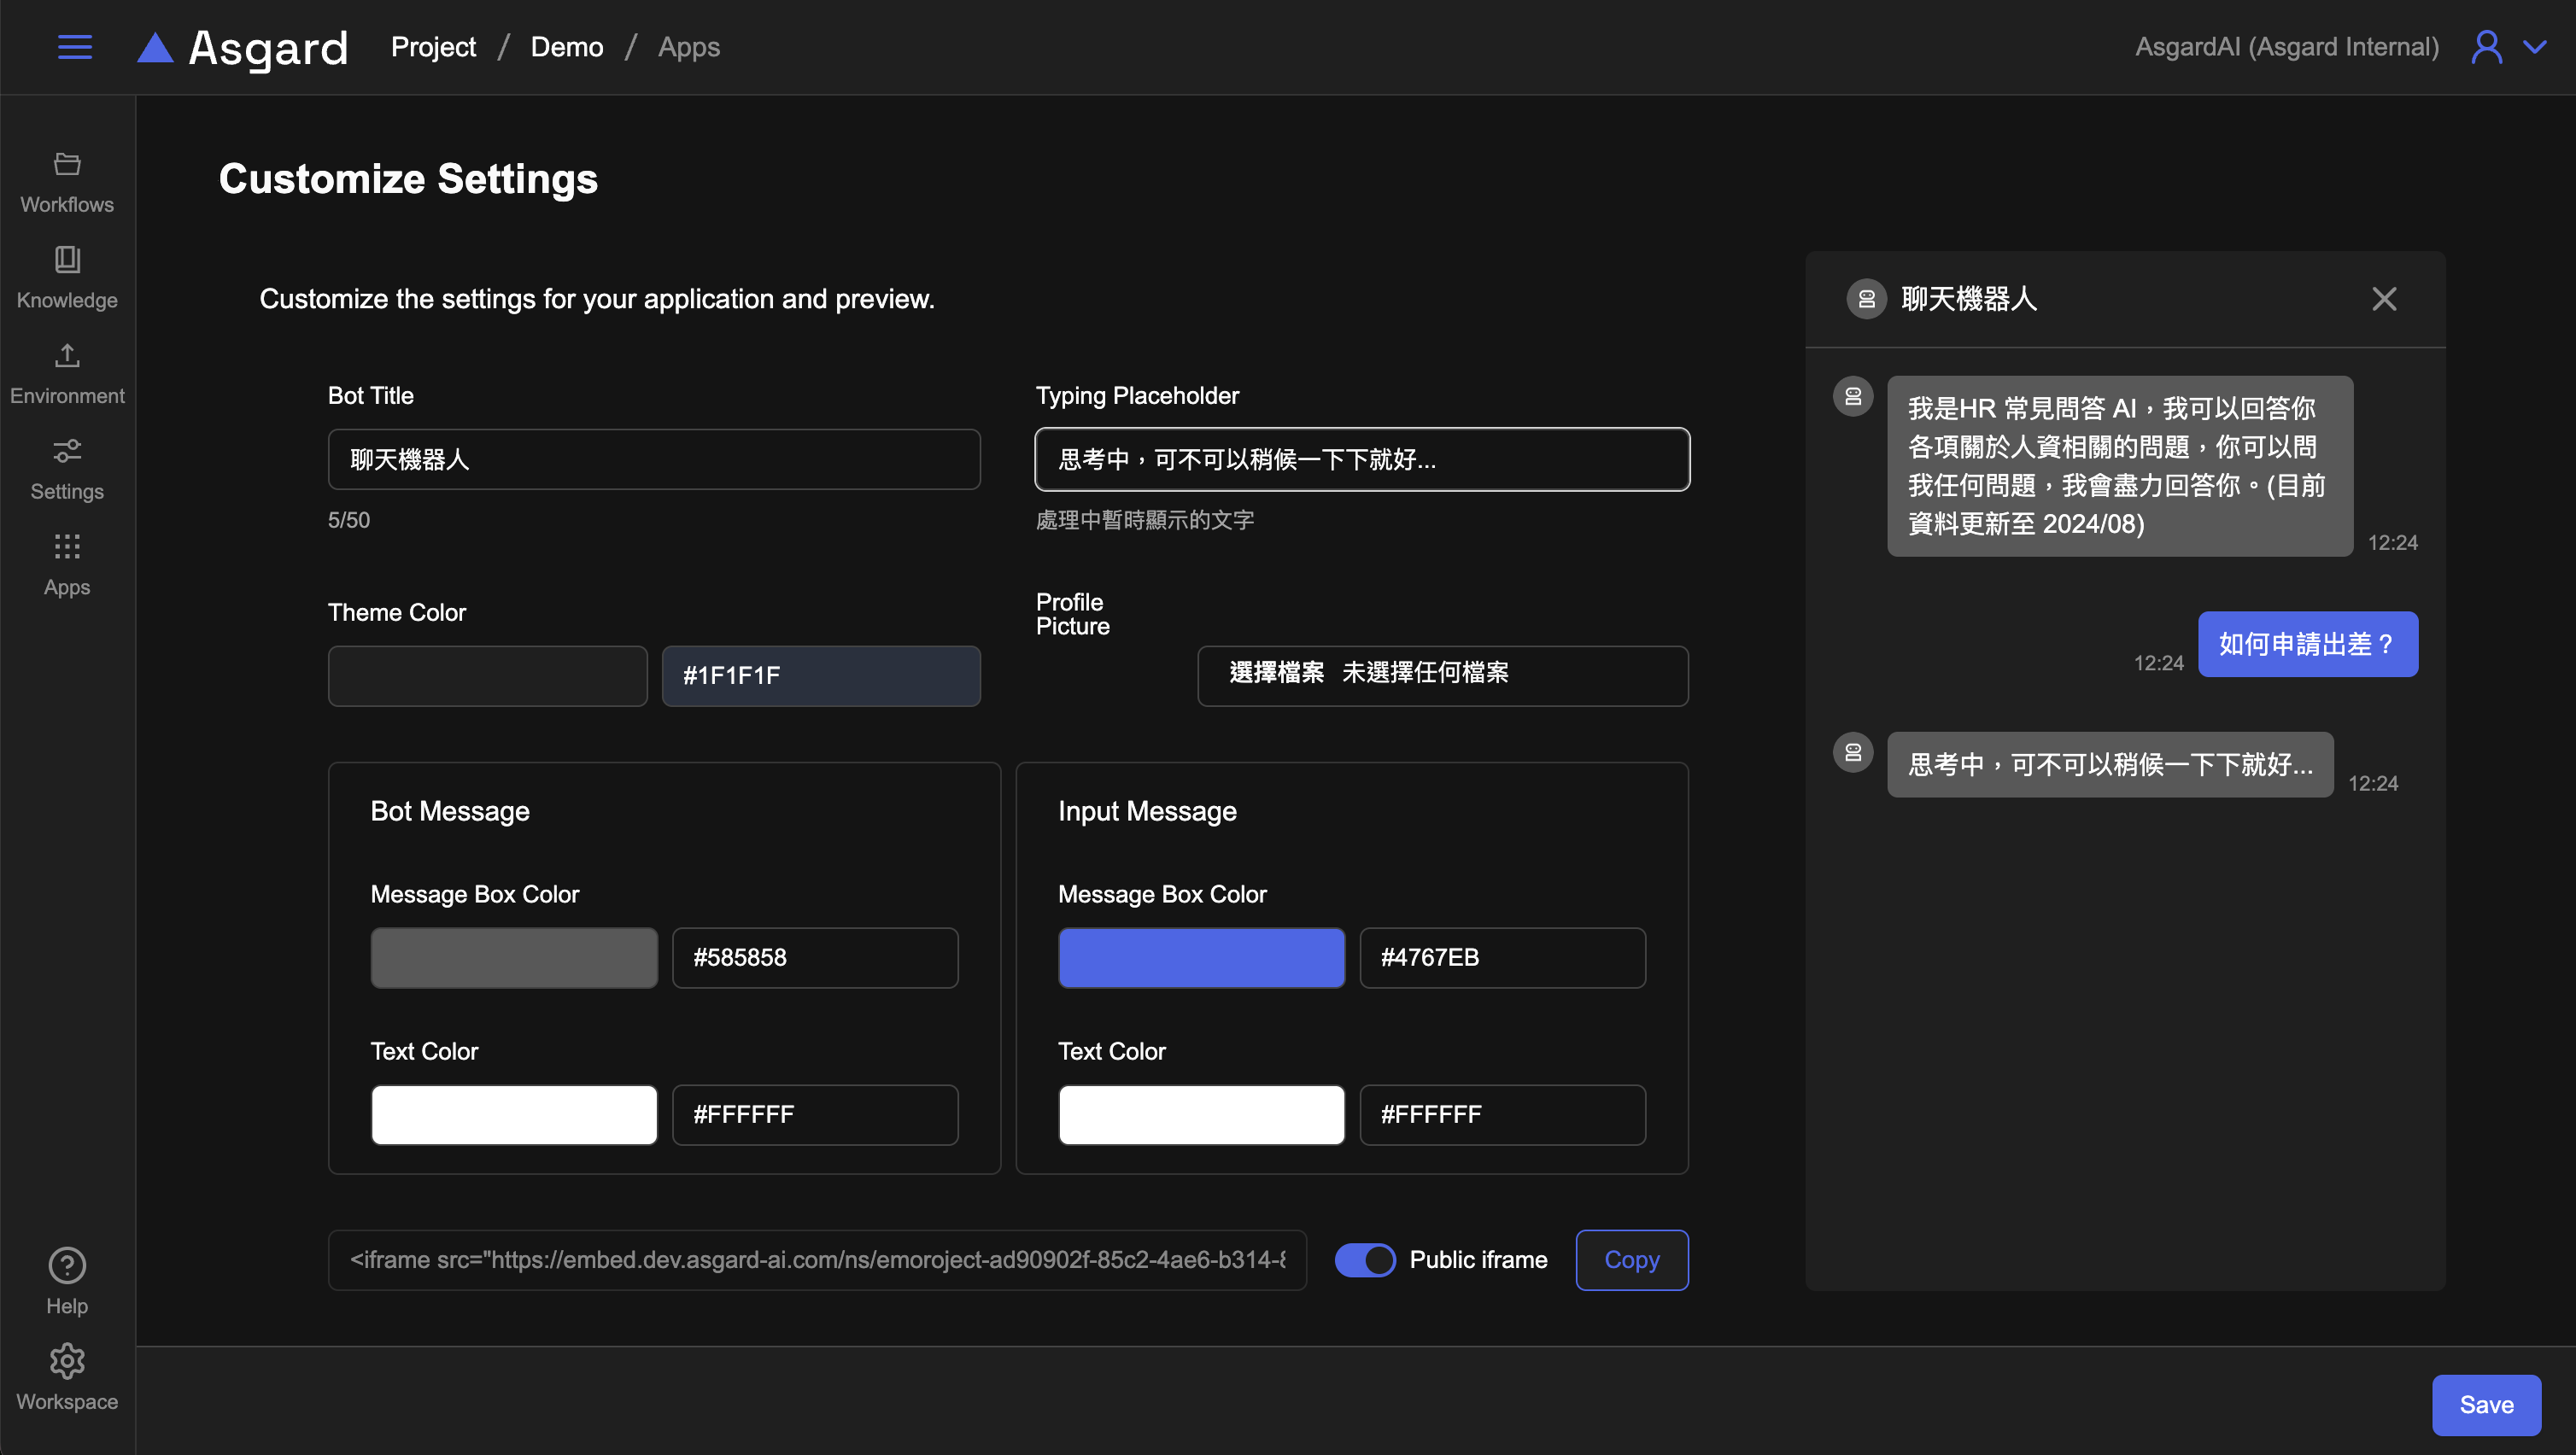
Task: Click the user profile icon
Action: tap(2487, 47)
